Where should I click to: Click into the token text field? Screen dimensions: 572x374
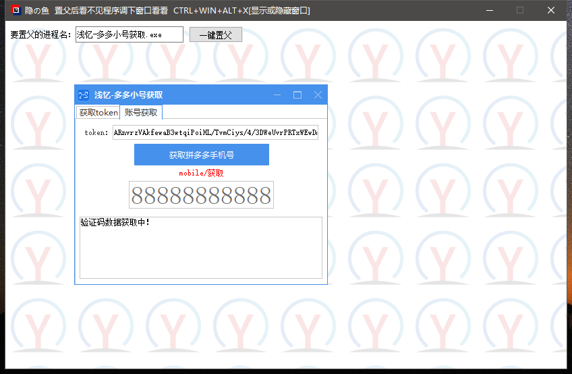(215, 132)
